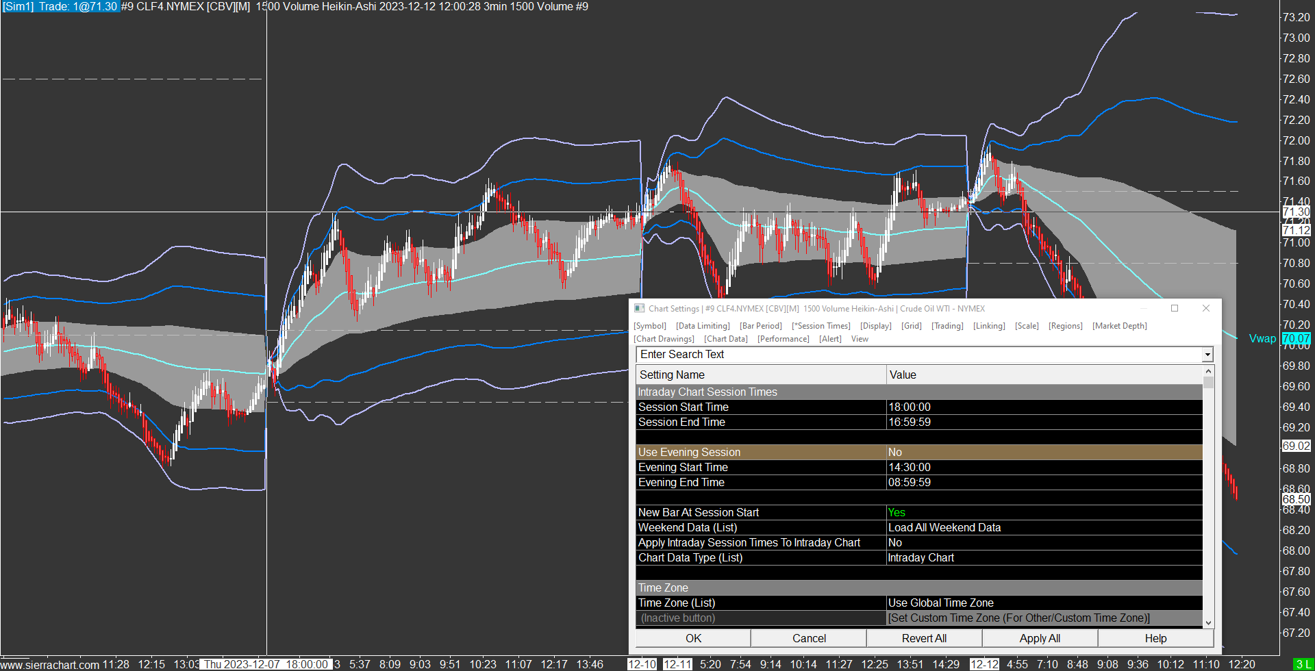1315x671 pixels.
Task: Toggle Use Evening Session value
Action: [x=1044, y=453]
